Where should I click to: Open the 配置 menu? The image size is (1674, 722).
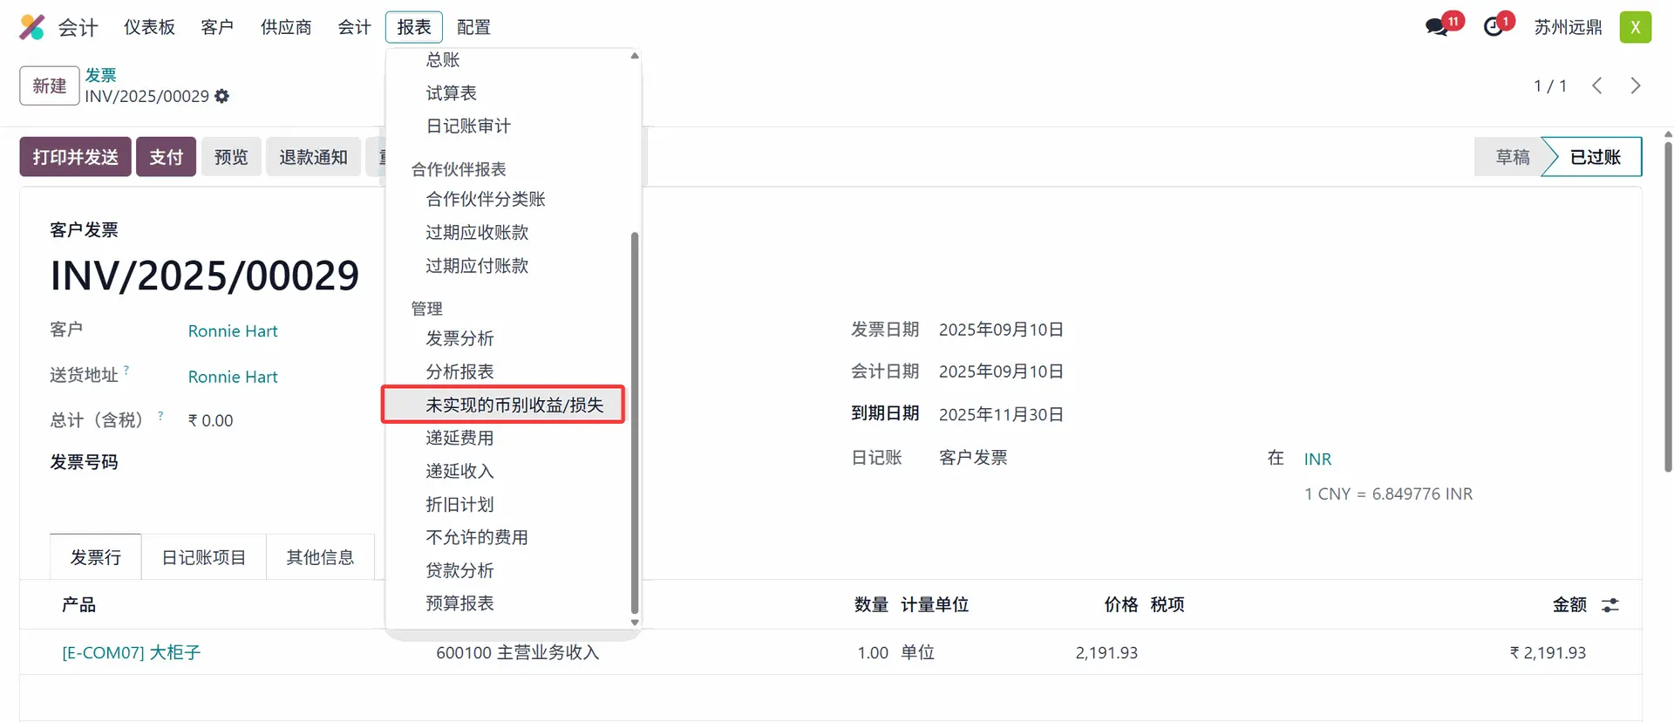[x=473, y=27]
